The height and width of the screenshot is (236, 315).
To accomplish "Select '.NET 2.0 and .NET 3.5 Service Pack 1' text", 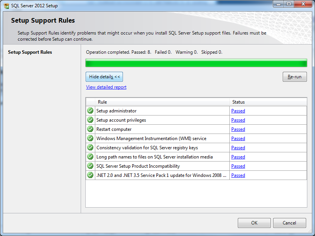I will [161, 175].
